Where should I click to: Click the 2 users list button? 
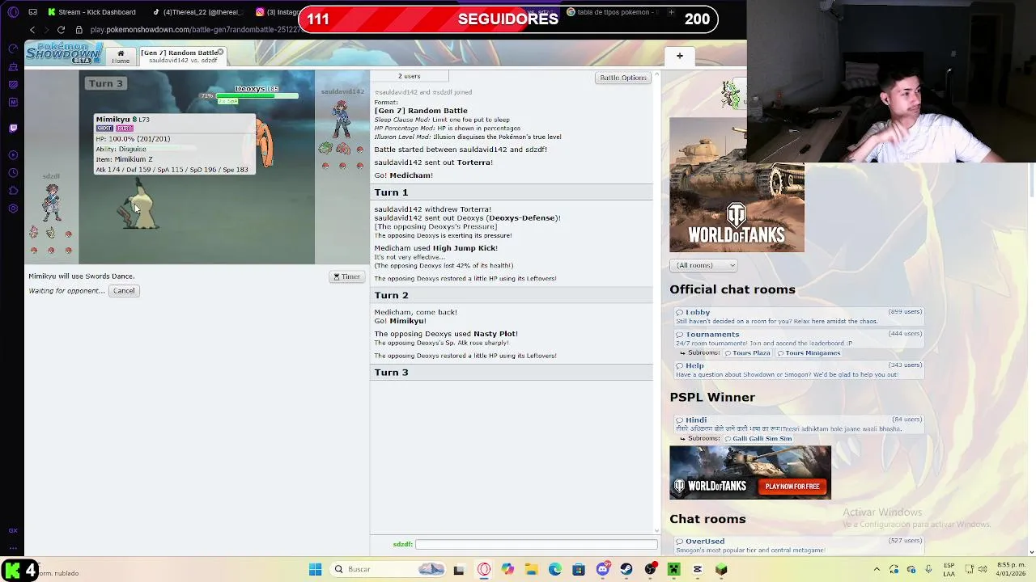[409, 76]
